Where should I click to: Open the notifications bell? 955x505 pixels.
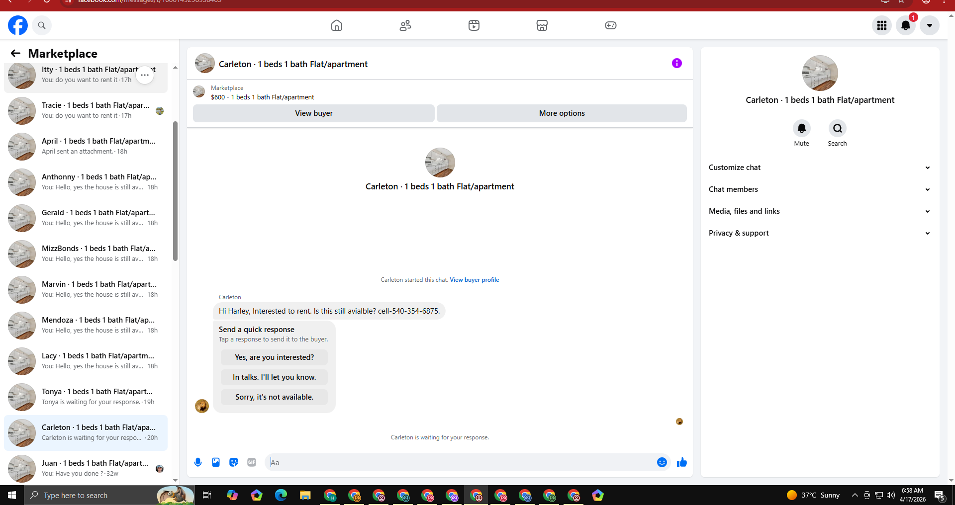pos(906,25)
